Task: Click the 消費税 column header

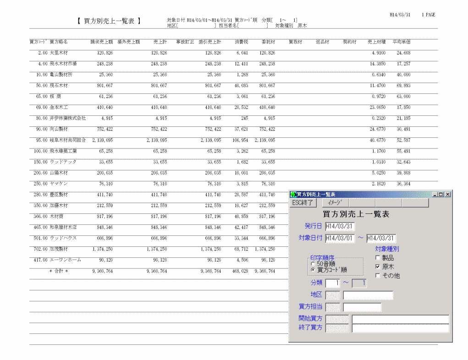Action: (242, 42)
